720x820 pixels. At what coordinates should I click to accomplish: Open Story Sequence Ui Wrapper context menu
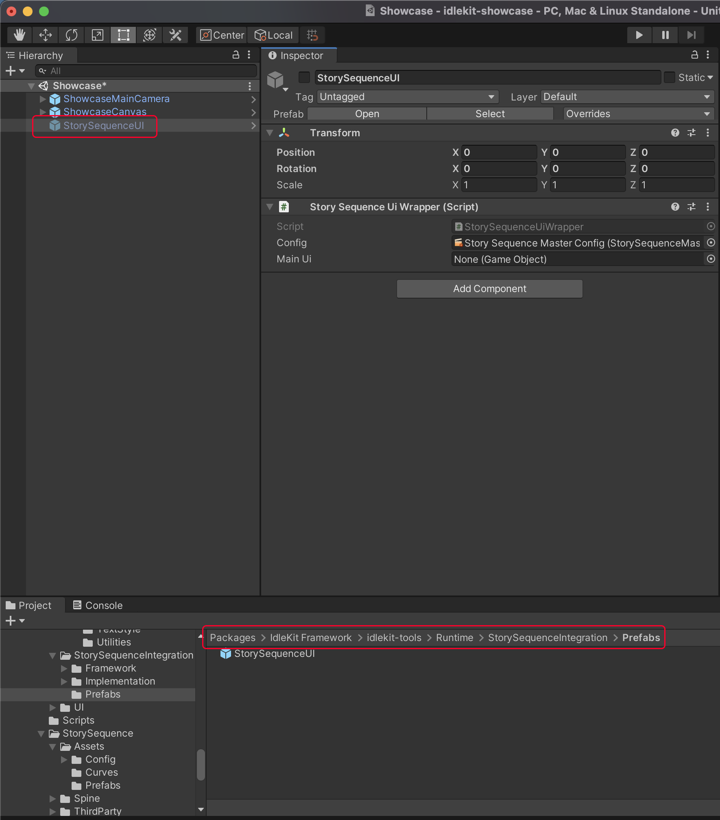click(708, 207)
